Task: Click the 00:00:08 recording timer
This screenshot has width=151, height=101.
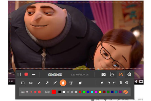Action: tap(55, 75)
